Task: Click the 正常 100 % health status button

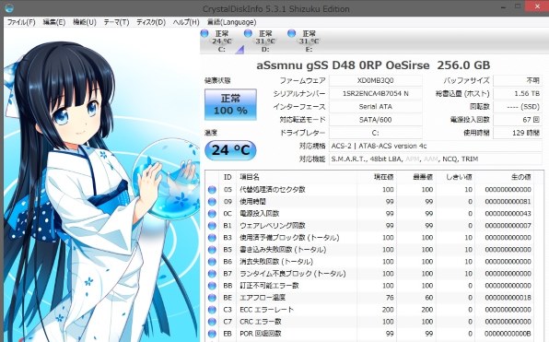Action: [230, 104]
